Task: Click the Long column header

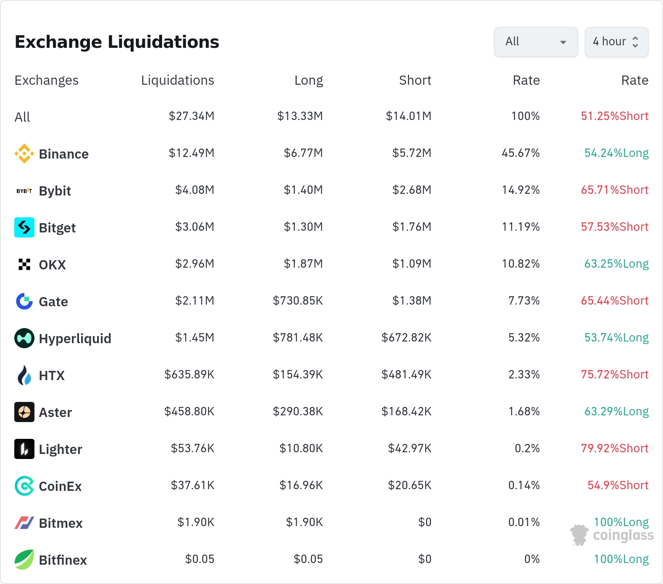Action: 308,80
